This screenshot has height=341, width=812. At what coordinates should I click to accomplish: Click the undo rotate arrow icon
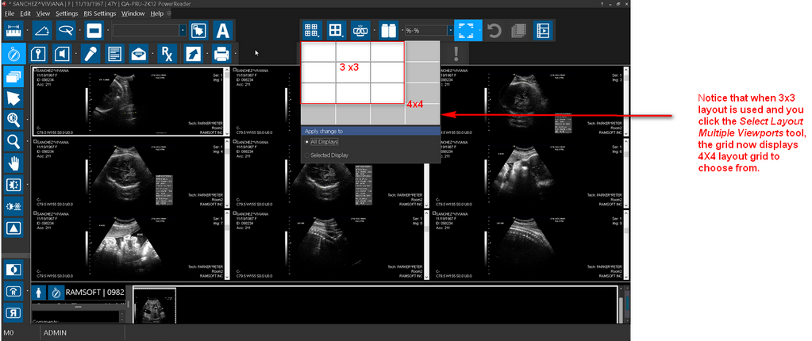click(493, 31)
